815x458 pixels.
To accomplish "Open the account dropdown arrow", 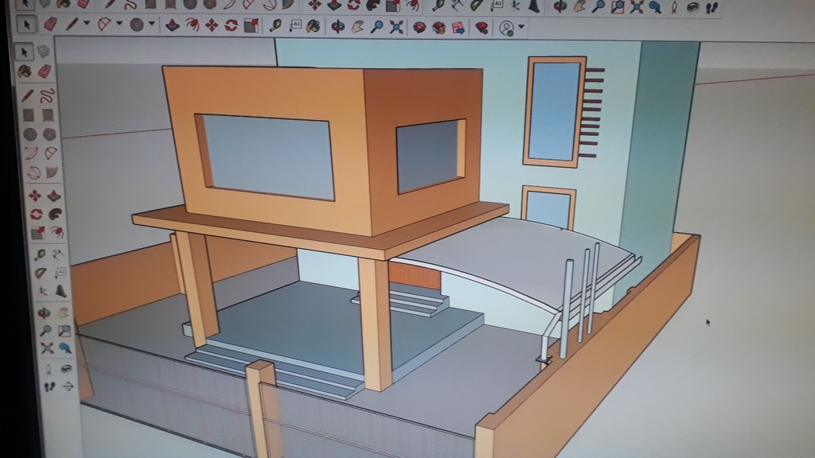I will 521,28.
